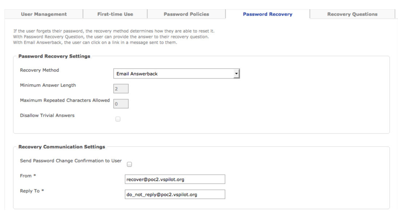Click the Recovery Method dropdown arrow

click(x=236, y=74)
